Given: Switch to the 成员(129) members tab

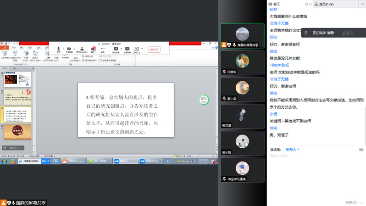Looking at the screenshot, I should coord(326,4).
